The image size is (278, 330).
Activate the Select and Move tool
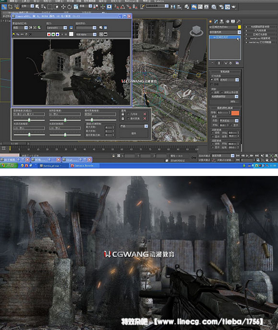point(63,7)
